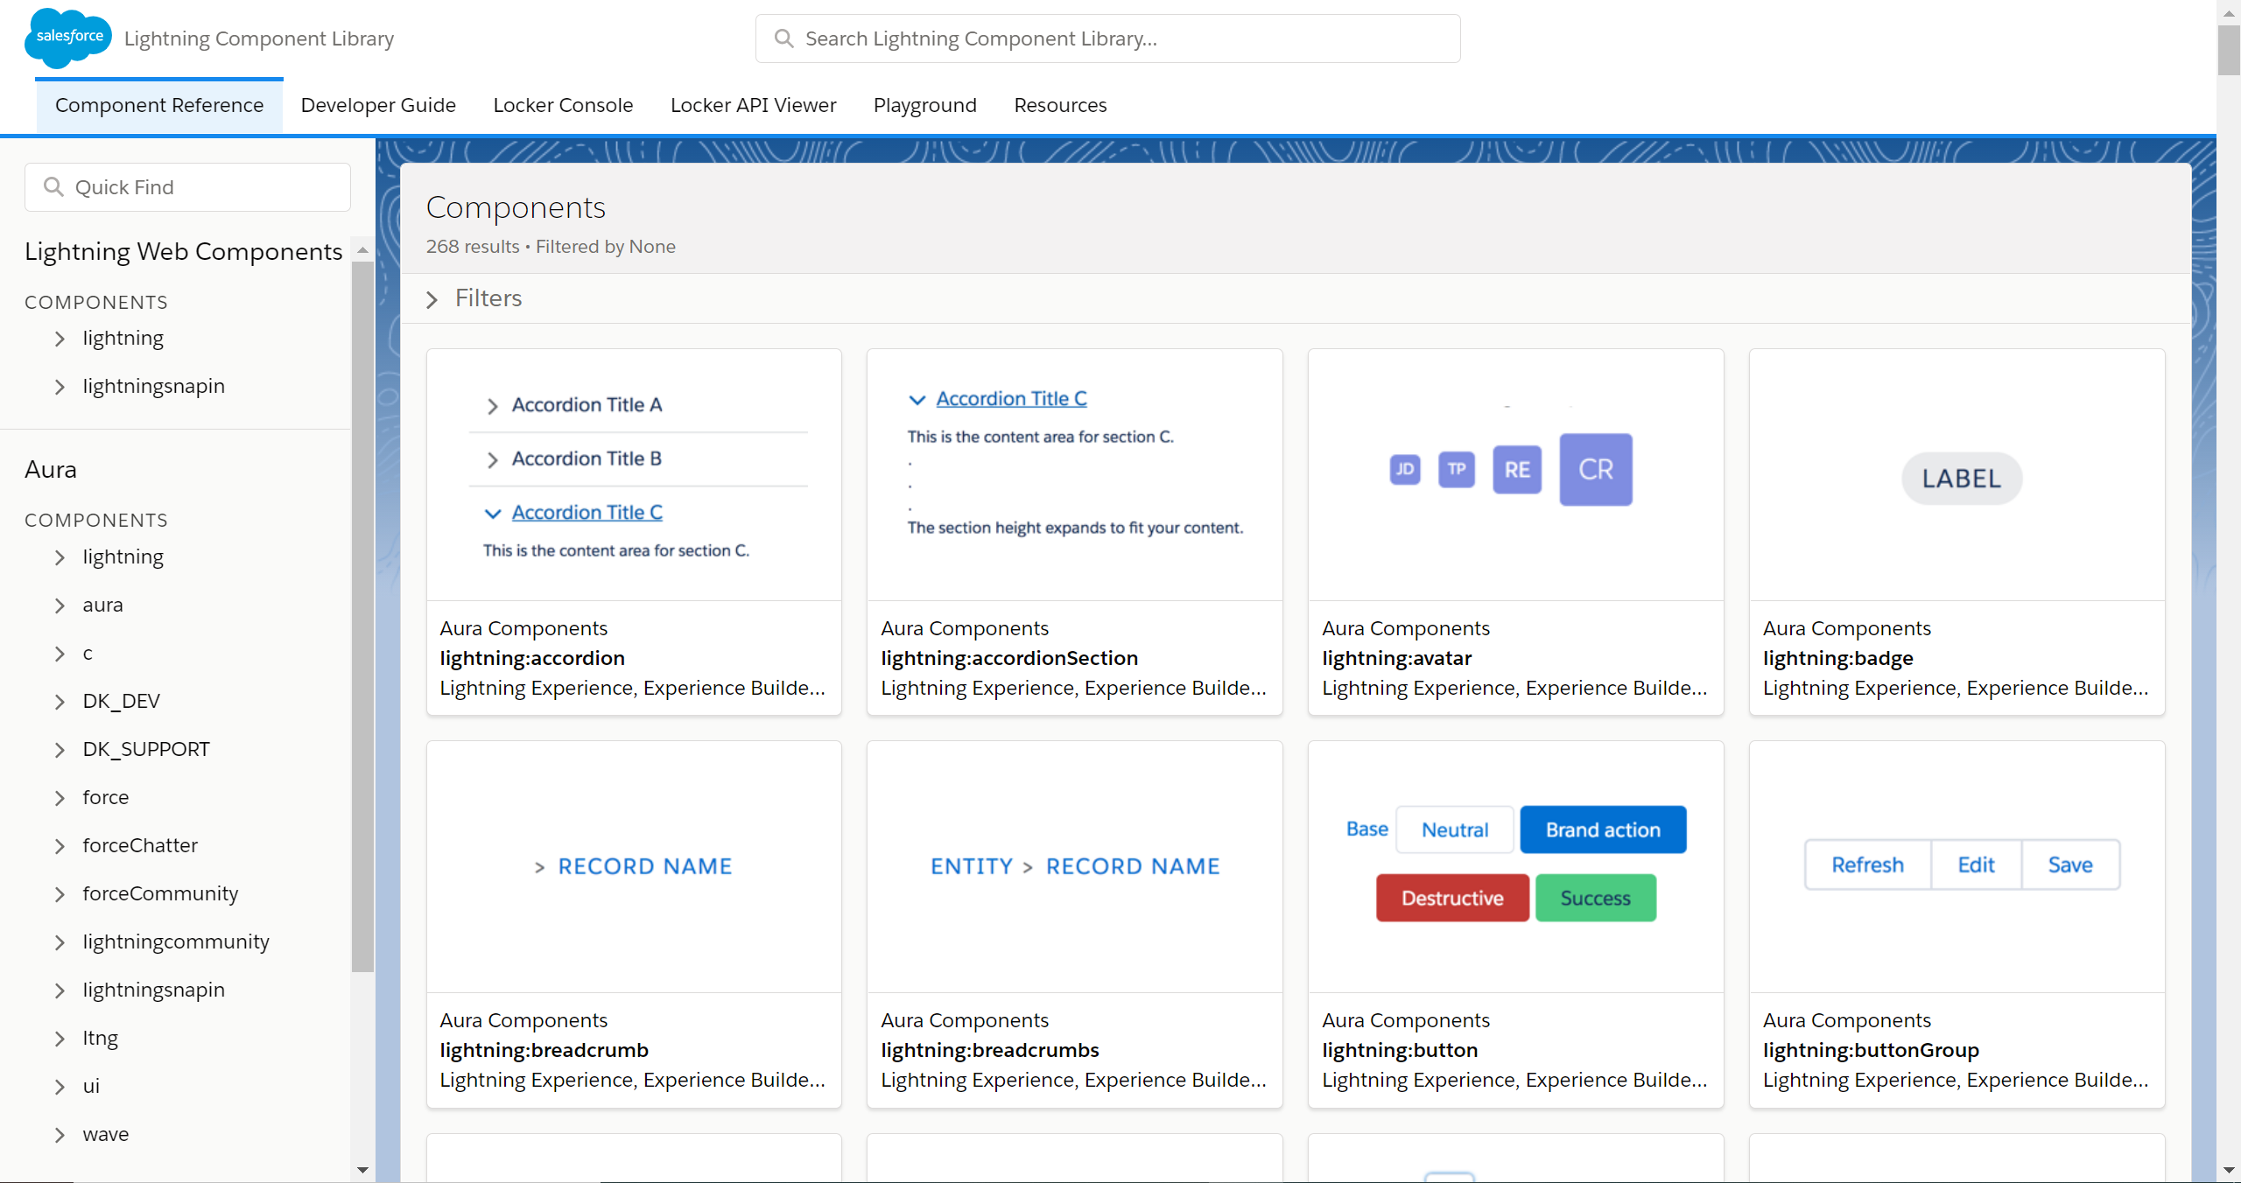
Task: Open the lightning:accordion component link
Action: 531,658
